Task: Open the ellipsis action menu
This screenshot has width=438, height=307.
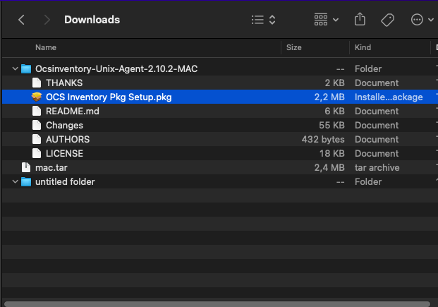Action: coord(422,20)
